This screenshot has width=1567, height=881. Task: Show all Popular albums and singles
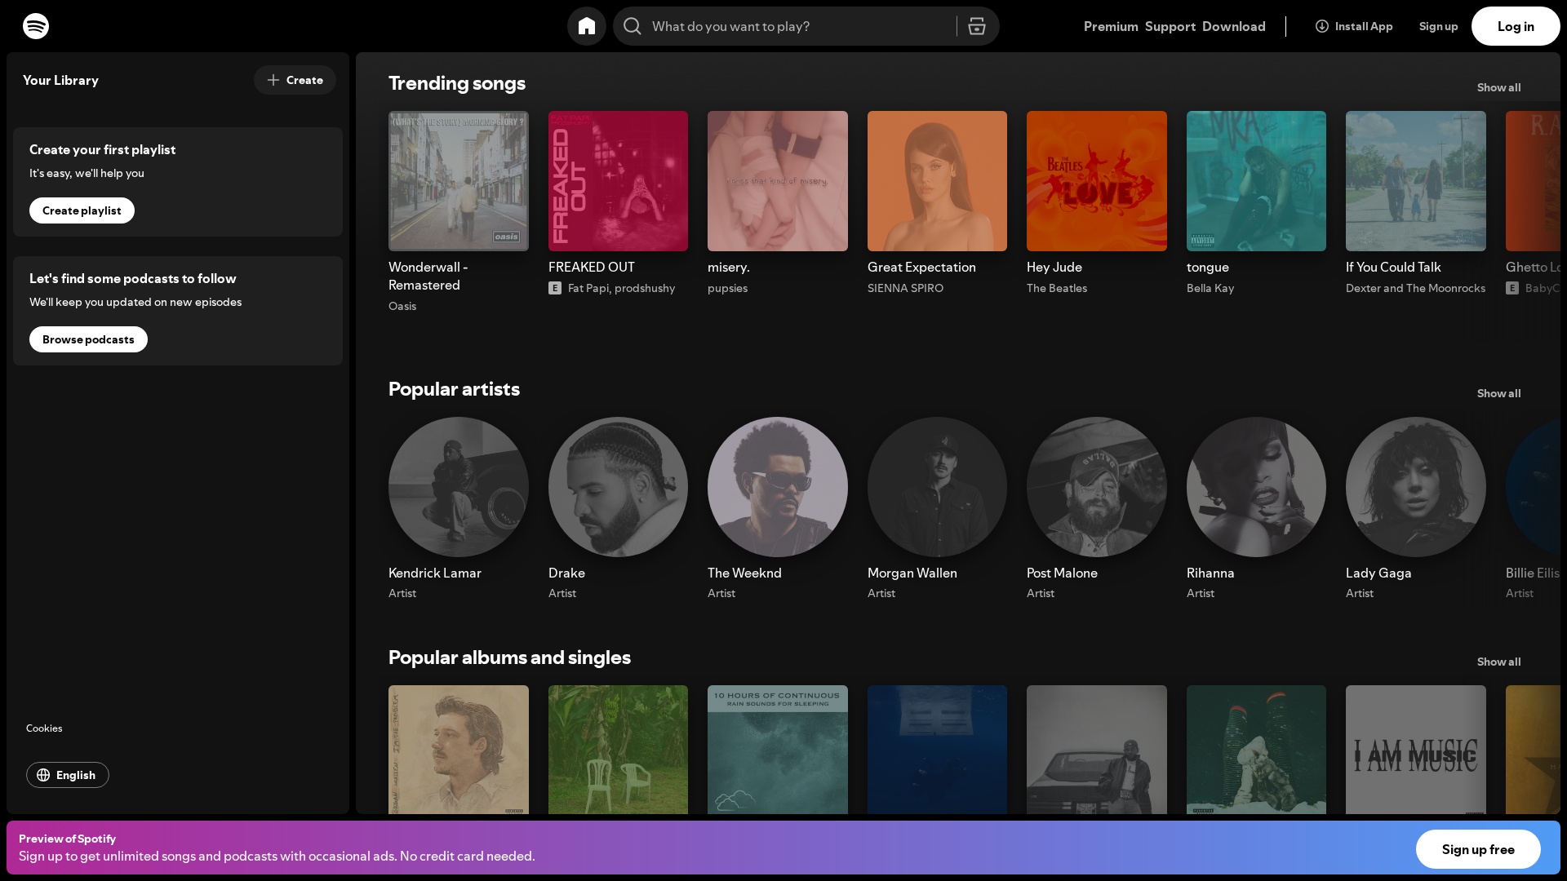pyautogui.click(x=1498, y=662)
